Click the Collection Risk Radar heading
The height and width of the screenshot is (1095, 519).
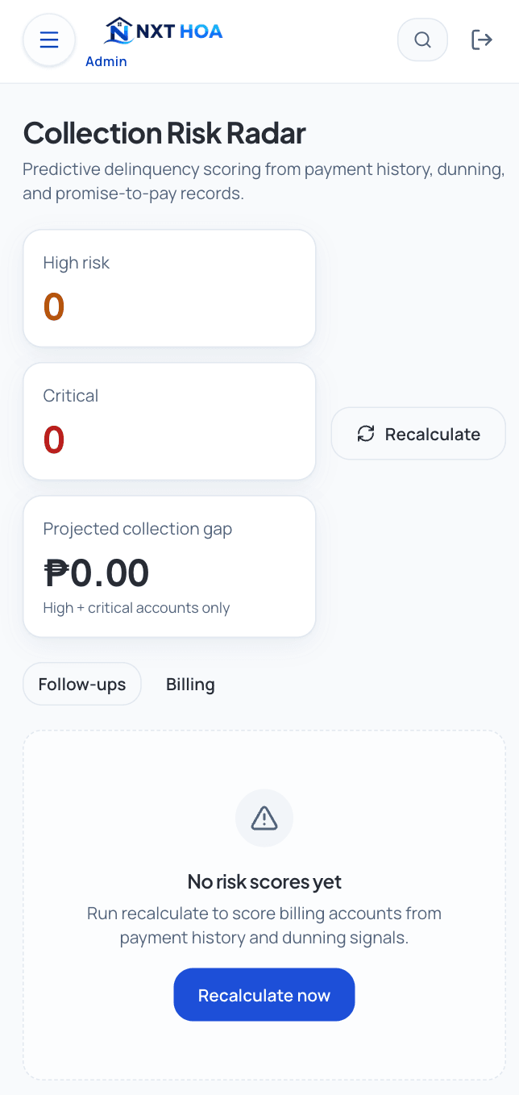(x=164, y=133)
